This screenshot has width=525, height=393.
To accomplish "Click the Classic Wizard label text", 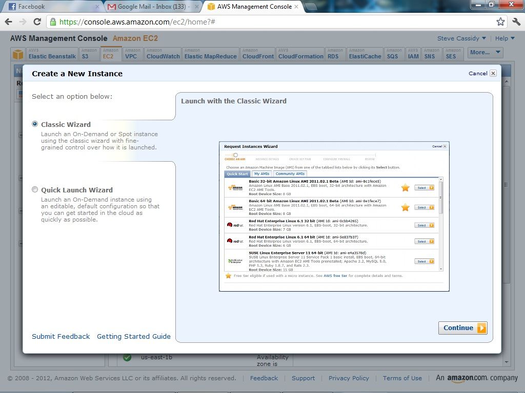I will (66, 124).
